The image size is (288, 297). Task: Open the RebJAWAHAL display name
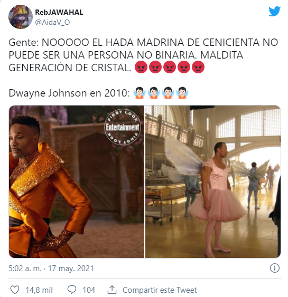pyautogui.click(x=59, y=12)
